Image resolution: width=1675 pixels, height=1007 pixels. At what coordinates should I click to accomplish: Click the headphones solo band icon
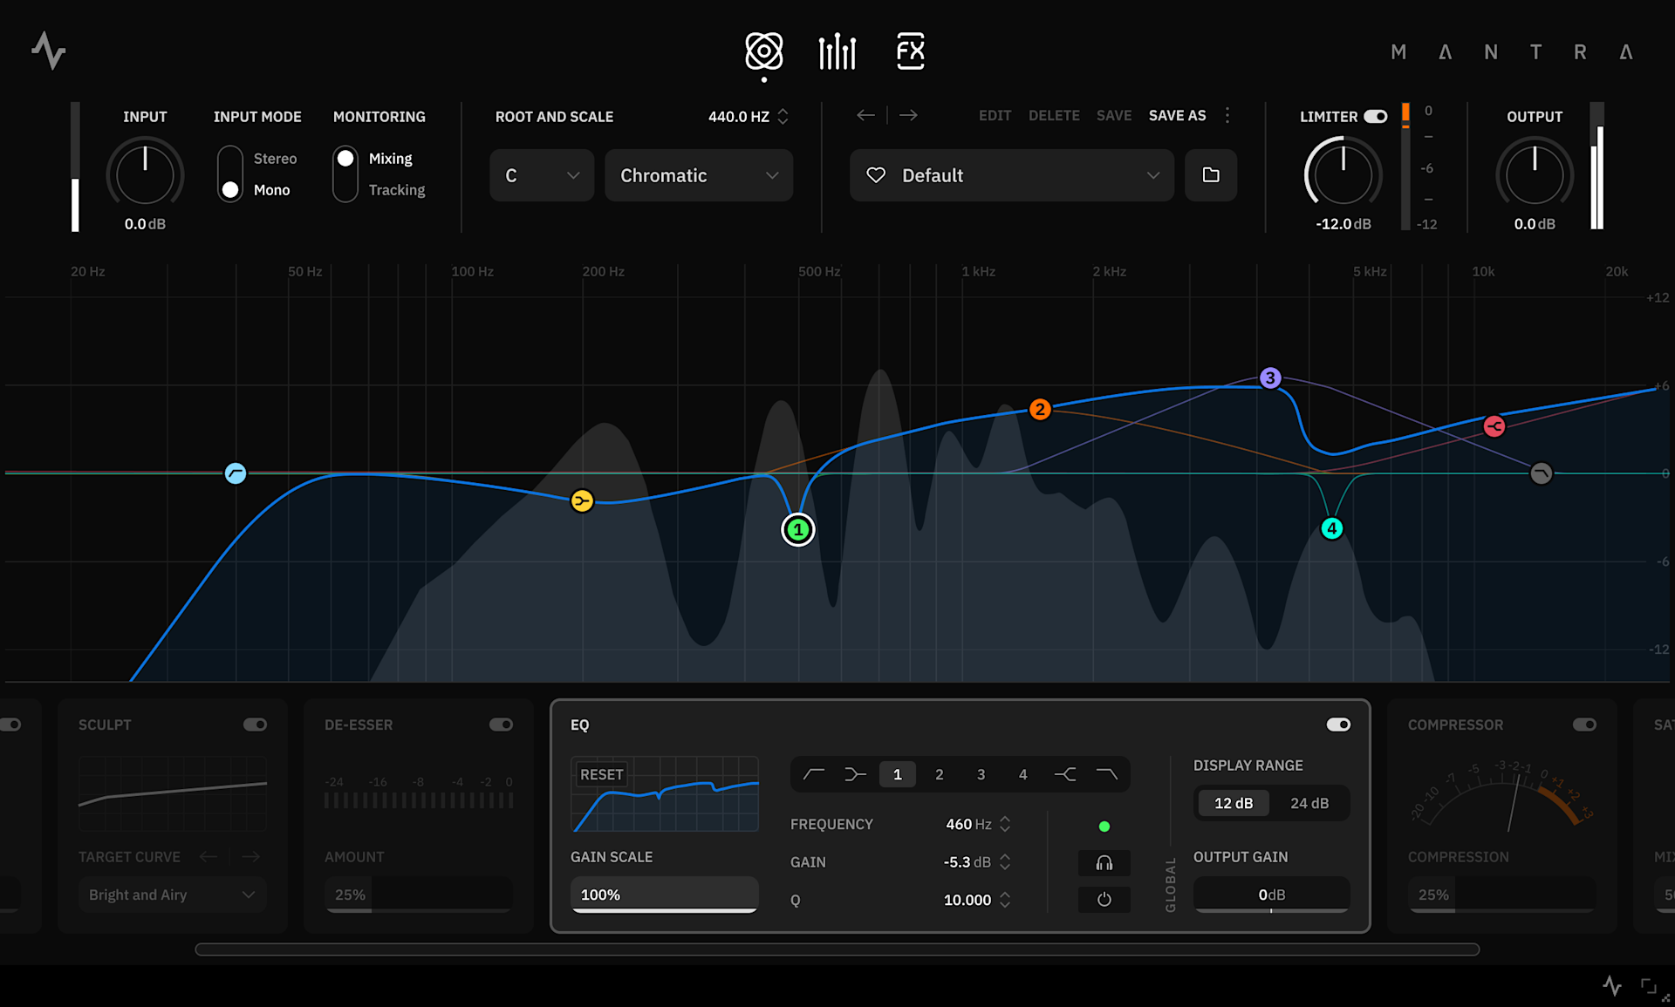pyautogui.click(x=1104, y=862)
